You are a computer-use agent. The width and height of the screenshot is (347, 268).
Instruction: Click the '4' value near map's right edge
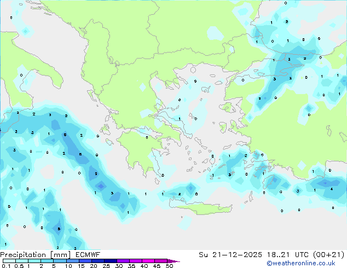tap(332, 189)
